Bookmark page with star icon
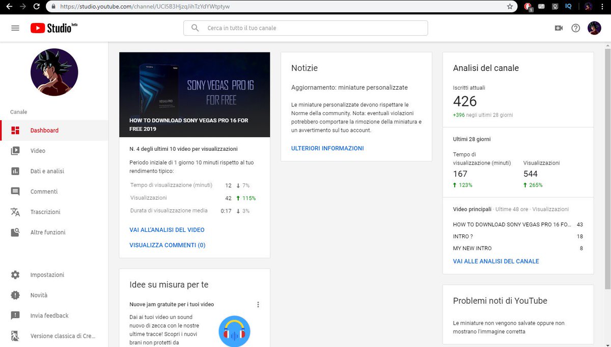 pos(510,7)
